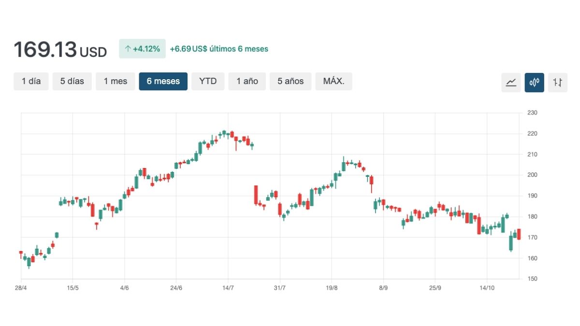Image resolution: width=580 pixels, height=326 pixels.
Task: Click the 6 meses range button
Action: tap(163, 81)
